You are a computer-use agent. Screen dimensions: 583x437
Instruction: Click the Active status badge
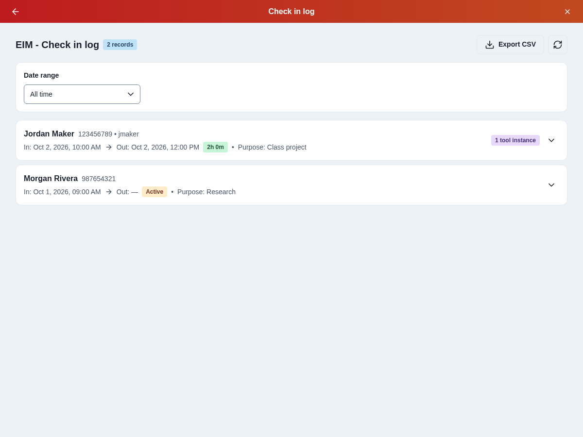154,192
